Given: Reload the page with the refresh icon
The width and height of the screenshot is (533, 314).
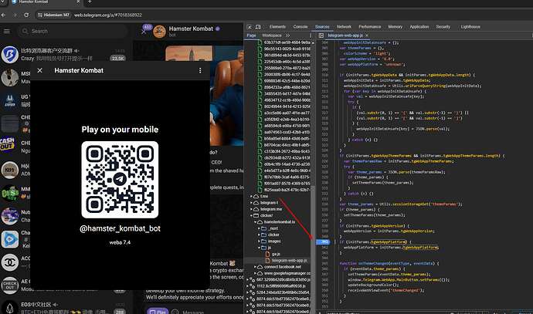Looking at the screenshot, I should [26, 15].
